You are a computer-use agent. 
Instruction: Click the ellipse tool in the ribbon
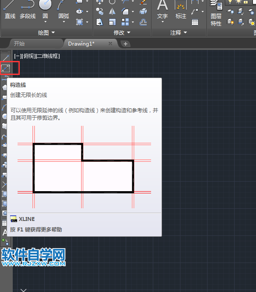[x=79, y=11]
